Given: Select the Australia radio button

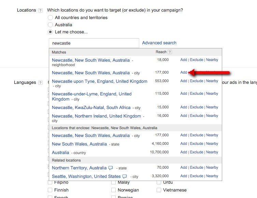Looking at the screenshot, I should [x=50, y=25].
